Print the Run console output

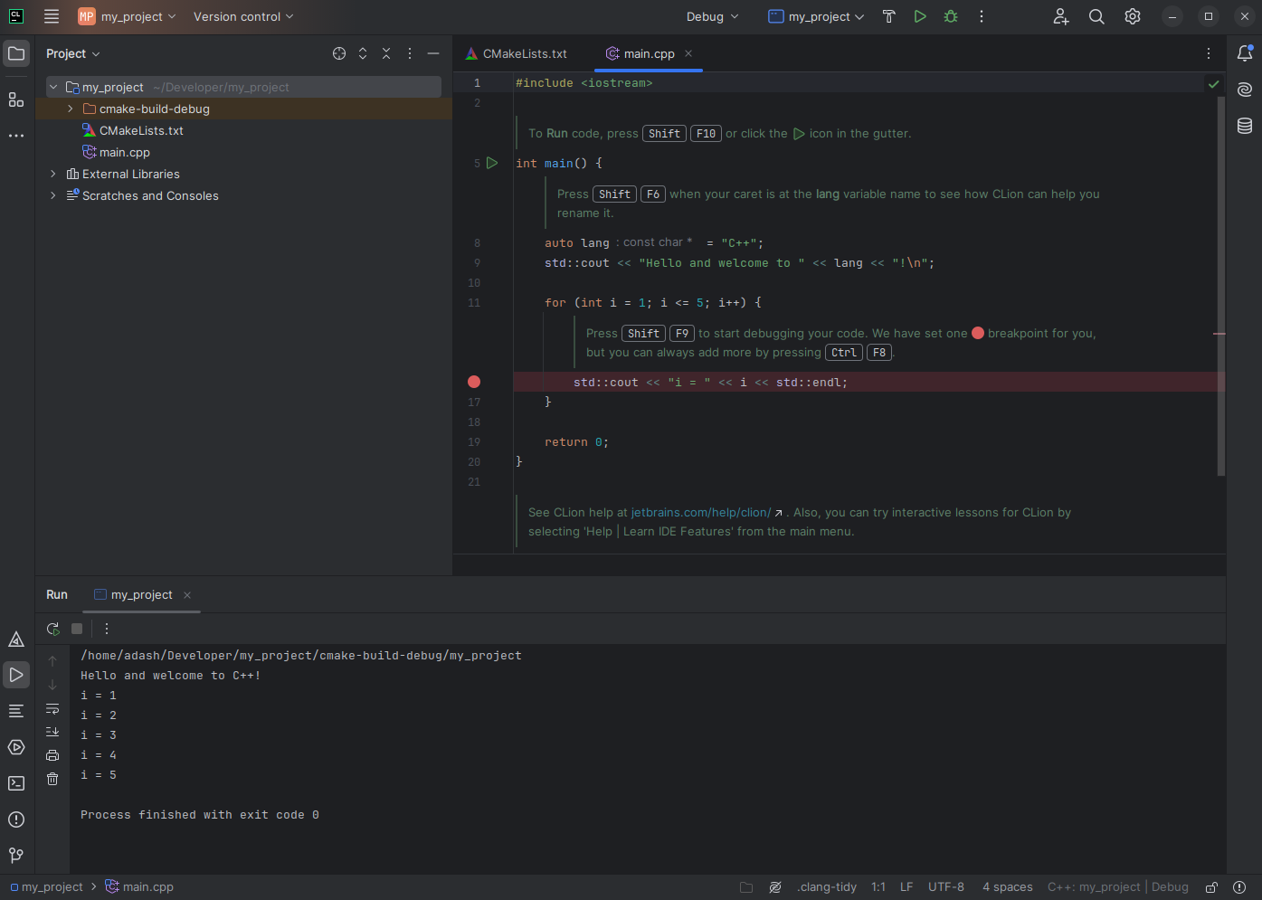[x=52, y=755]
